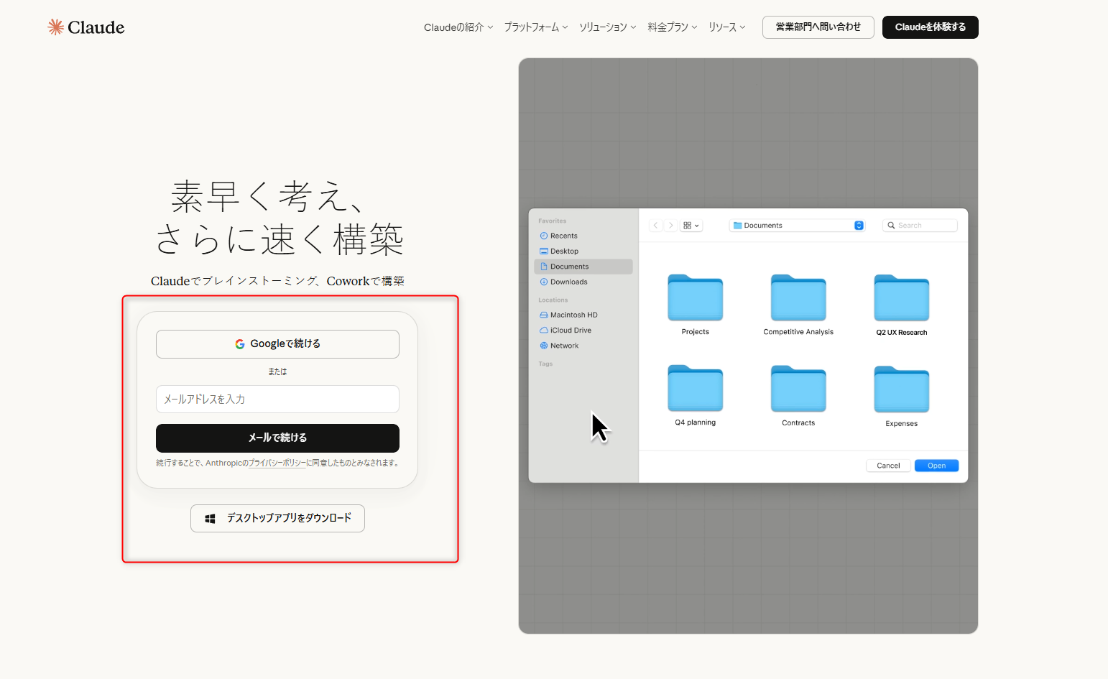The image size is (1108, 679).
Task: Click the Contracts folder icon
Action: tap(798, 389)
